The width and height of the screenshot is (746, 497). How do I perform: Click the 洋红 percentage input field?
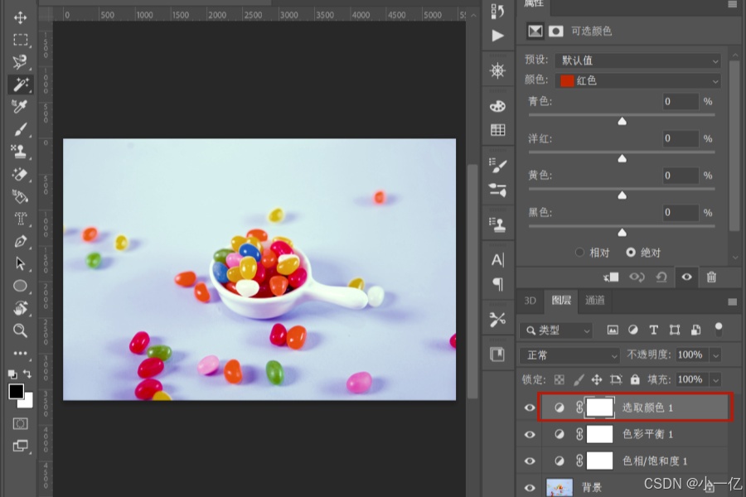(x=681, y=138)
